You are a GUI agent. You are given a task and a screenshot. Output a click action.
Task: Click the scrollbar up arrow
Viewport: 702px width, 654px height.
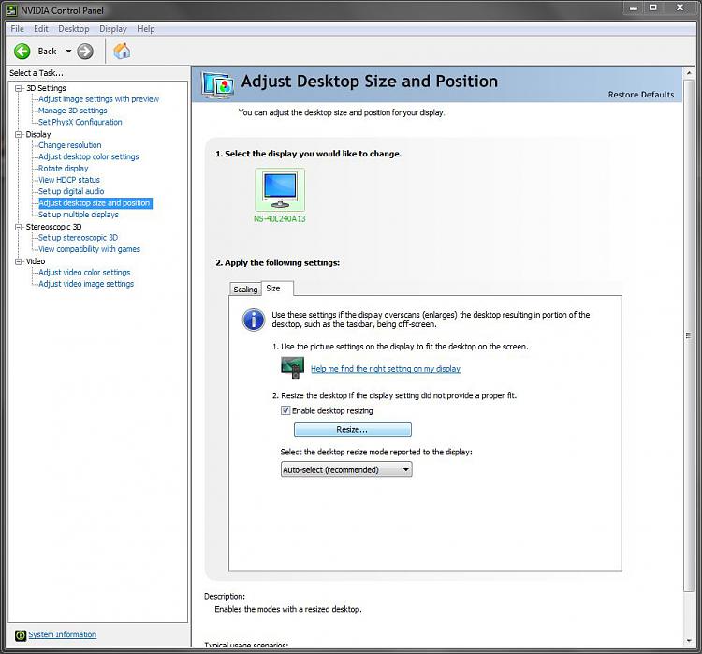click(x=689, y=73)
